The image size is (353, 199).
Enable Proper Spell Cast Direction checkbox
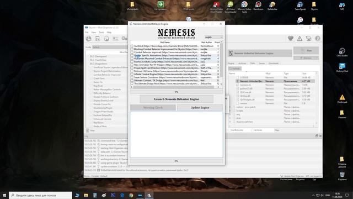(132, 68)
